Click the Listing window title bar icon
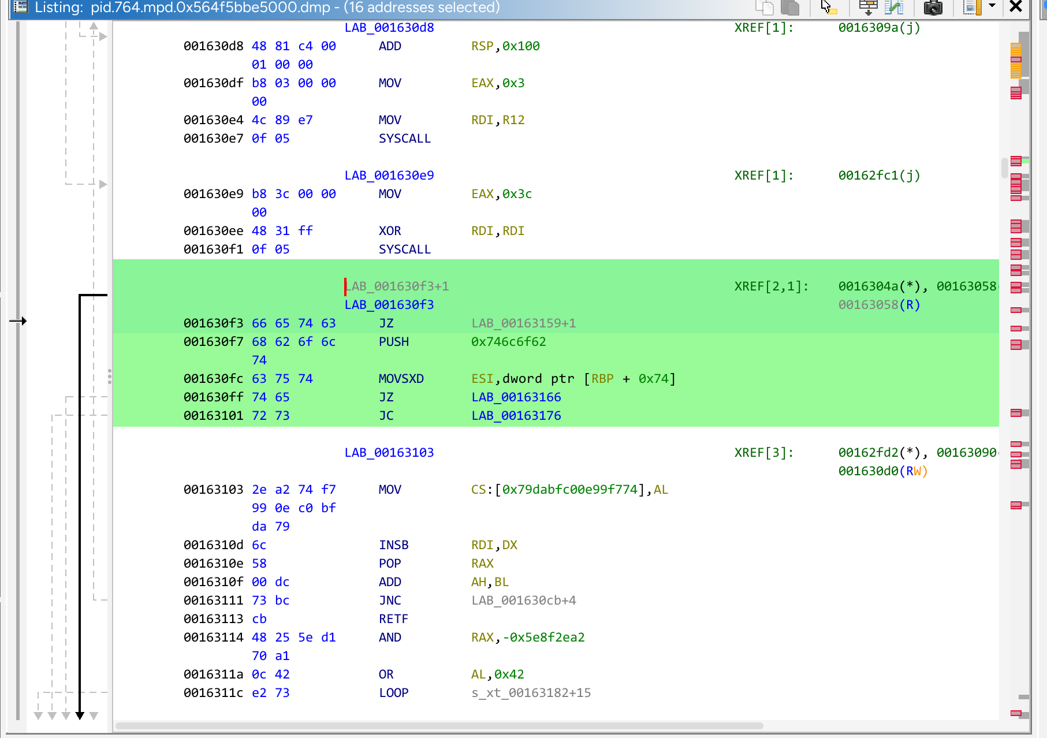Image resolution: width=1047 pixels, height=738 pixels. click(x=21, y=8)
